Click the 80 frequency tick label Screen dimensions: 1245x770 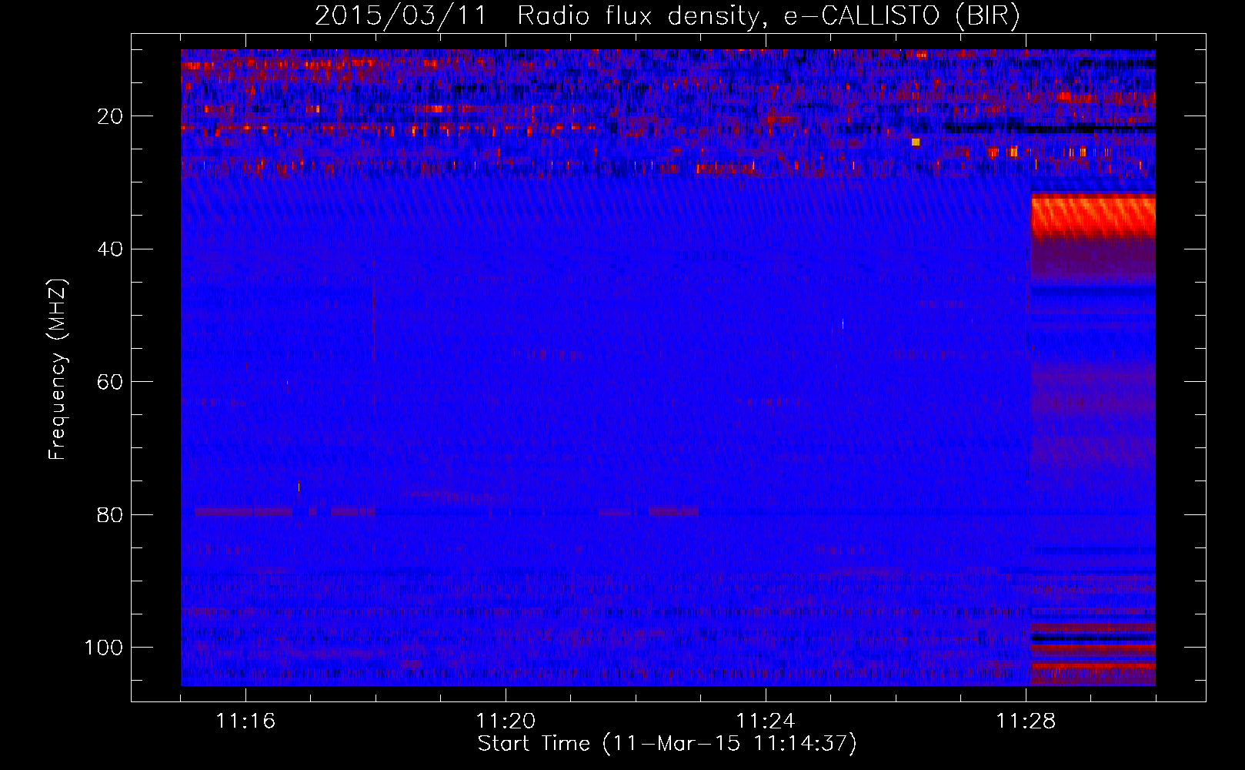click(x=111, y=514)
